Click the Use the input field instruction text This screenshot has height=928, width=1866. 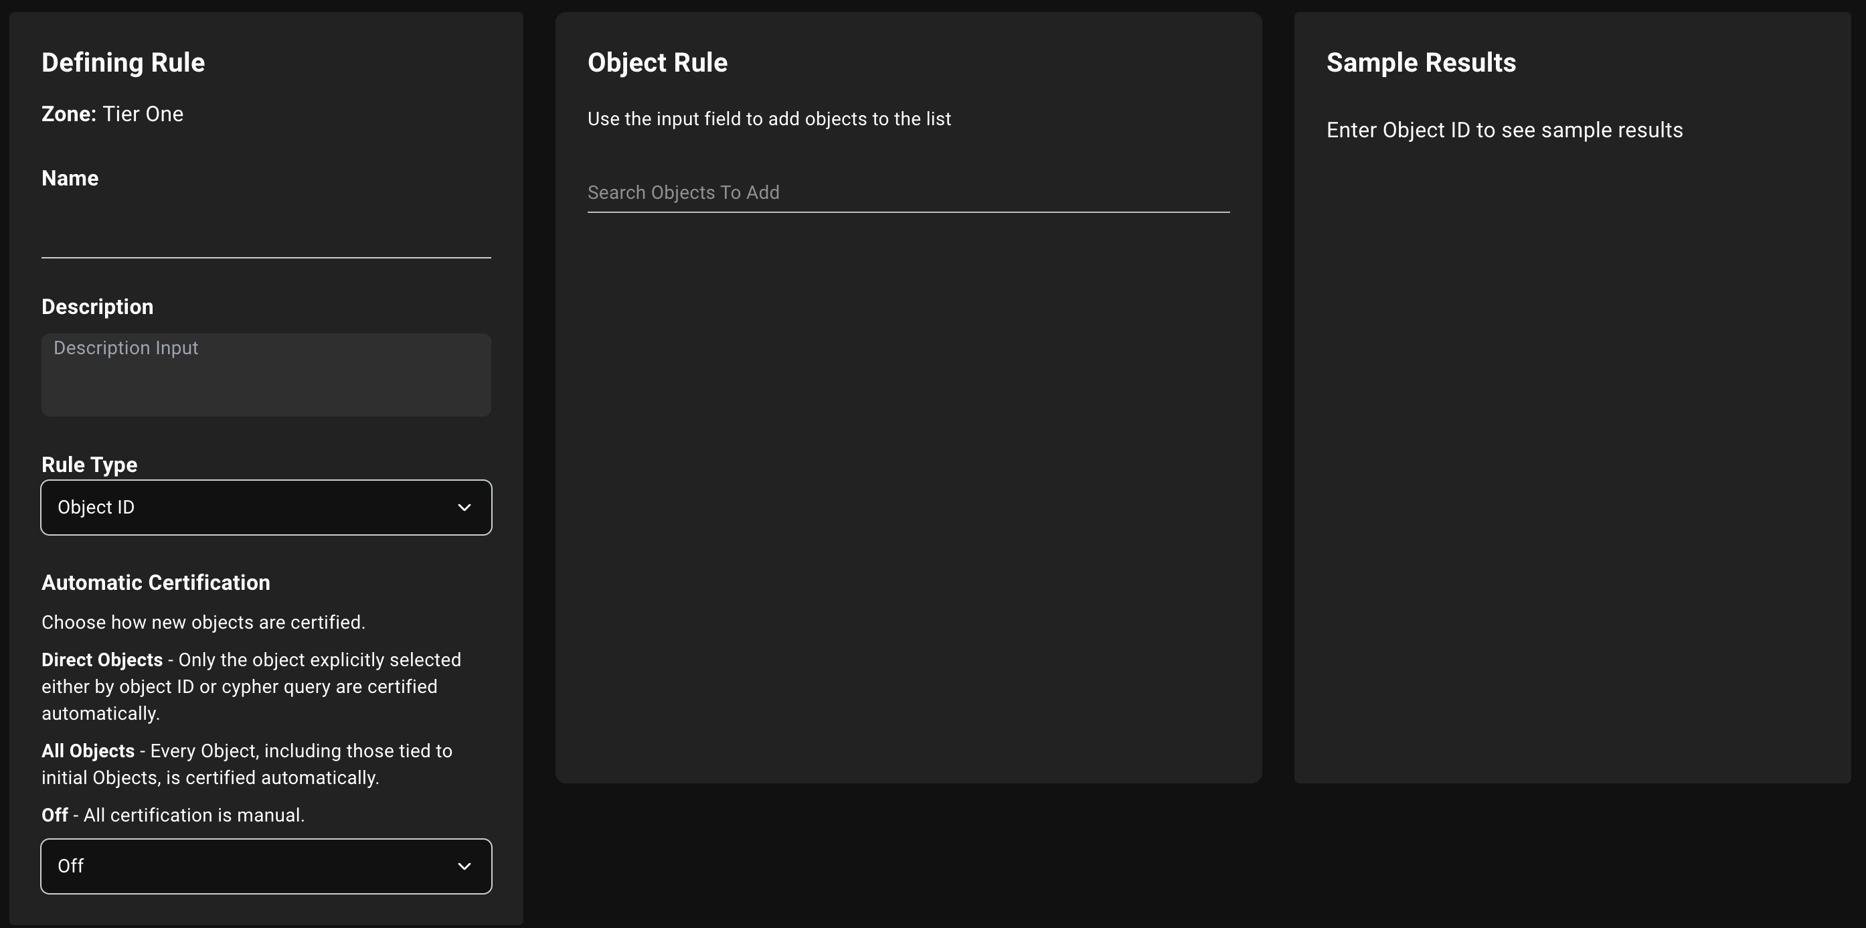(x=769, y=118)
